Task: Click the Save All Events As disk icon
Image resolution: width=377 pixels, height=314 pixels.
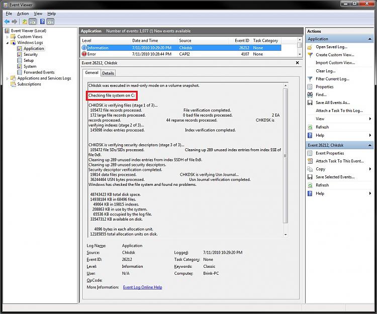Action: [310, 102]
